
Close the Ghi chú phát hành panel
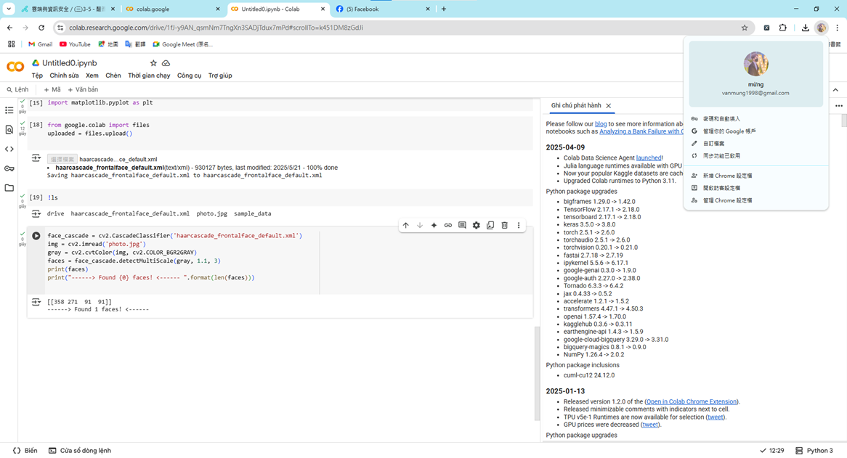click(x=609, y=106)
